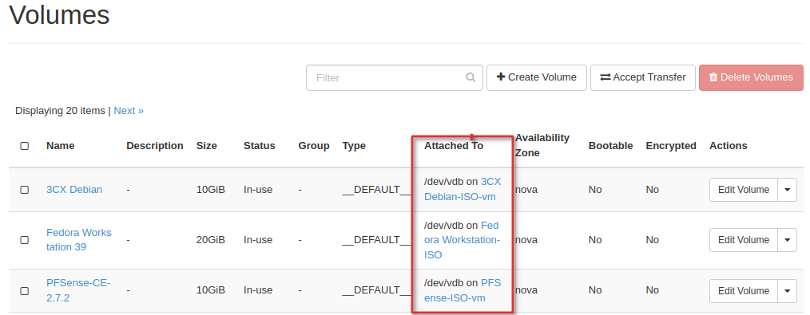This screenshot has height=315, width=810.
Task: Expand actions dropdown arrow for PFSense-CE-2.7.2
Action: [788, 290]
